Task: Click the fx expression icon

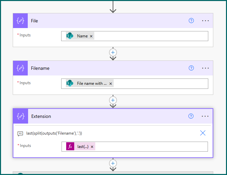Action: click(x=70, y=146)
